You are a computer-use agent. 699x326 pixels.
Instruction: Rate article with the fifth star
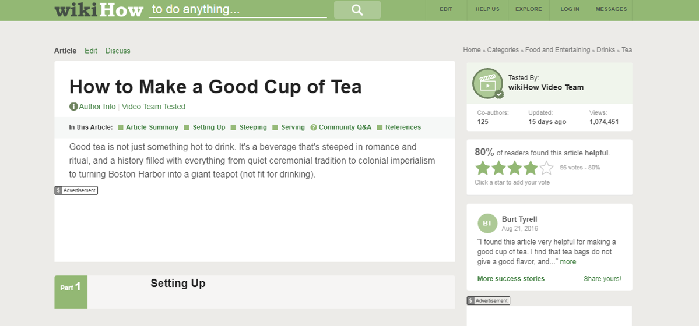[x=546, y=168]
